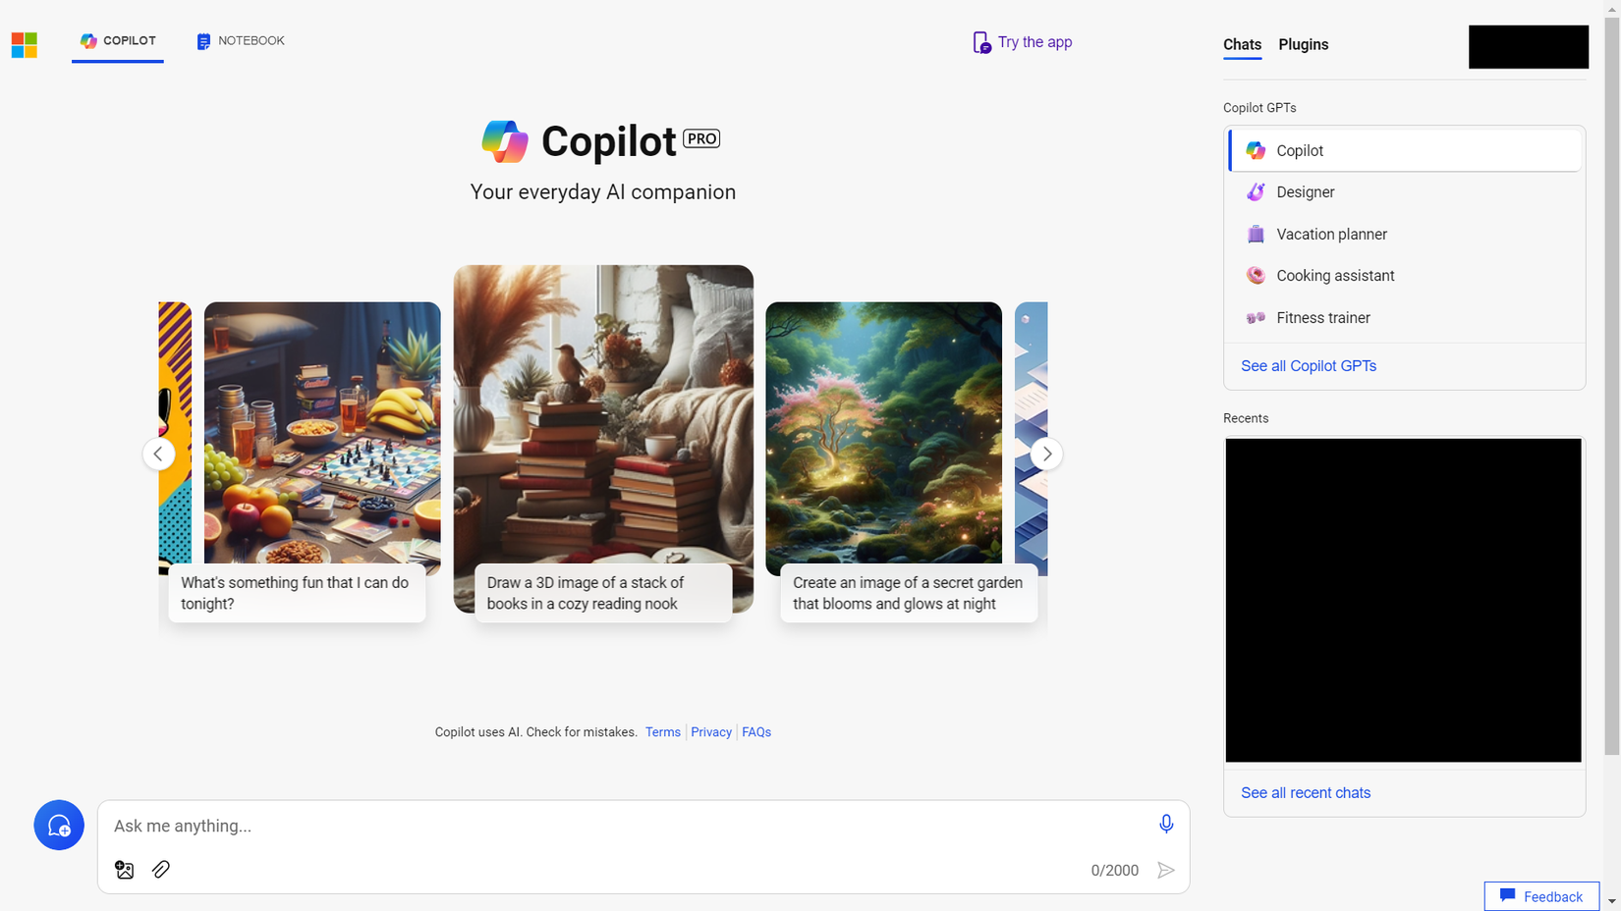This screenshot has height=911, width=1621.
Task: Select the Vacation planner GPT
Action: click(x=1331, y=235)
